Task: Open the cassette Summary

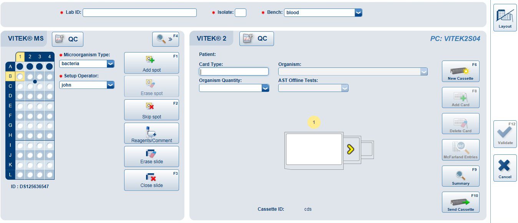Action: [461, 176]
